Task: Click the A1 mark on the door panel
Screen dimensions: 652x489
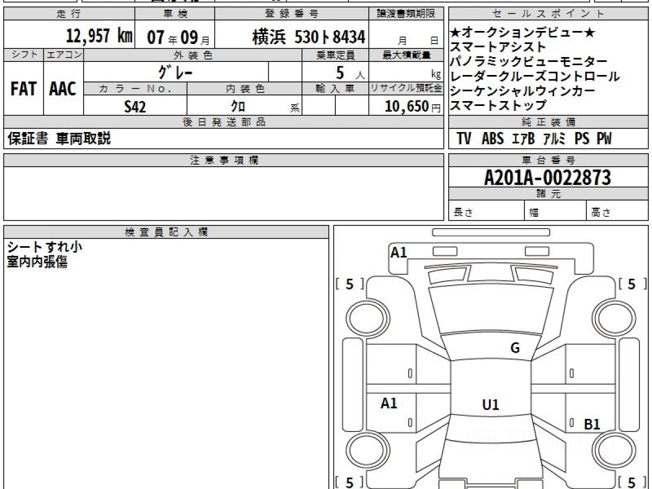Action: click(388, 403)
